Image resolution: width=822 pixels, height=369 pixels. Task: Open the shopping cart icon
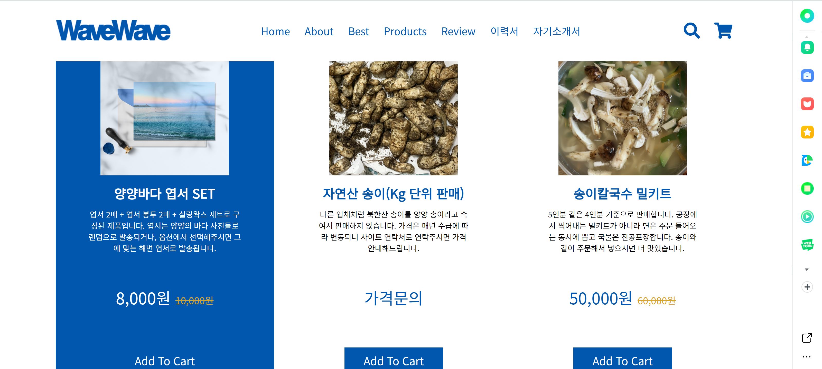(x=723, y=31)
